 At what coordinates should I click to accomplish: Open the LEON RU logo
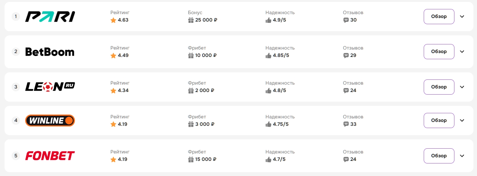click(50, 87)
